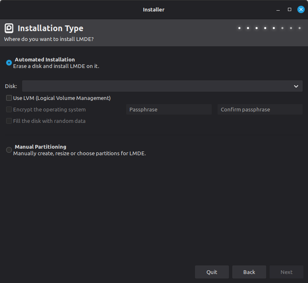This screenshot has height=283, width=308.
Task: Toggle Fill the disk with random data
Action: 9,121
